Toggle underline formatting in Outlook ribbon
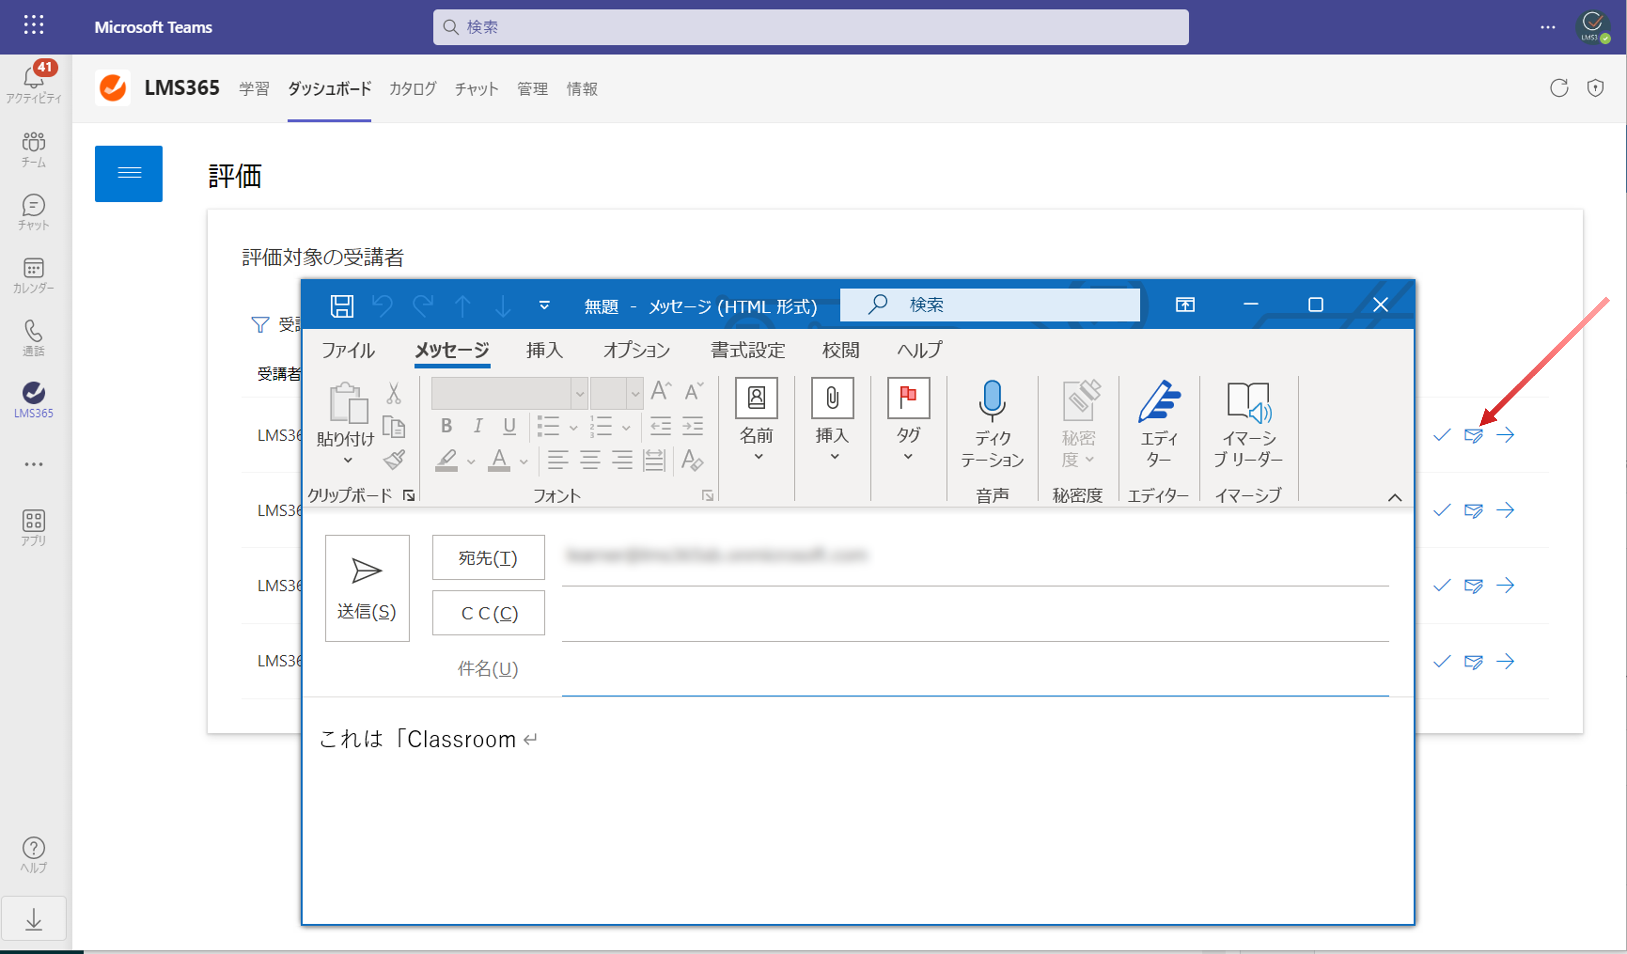 509,425
